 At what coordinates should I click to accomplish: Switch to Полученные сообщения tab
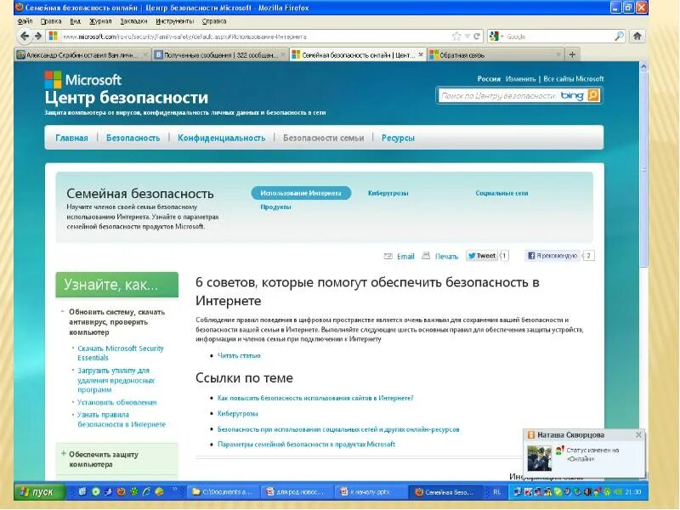click(220, 55)
